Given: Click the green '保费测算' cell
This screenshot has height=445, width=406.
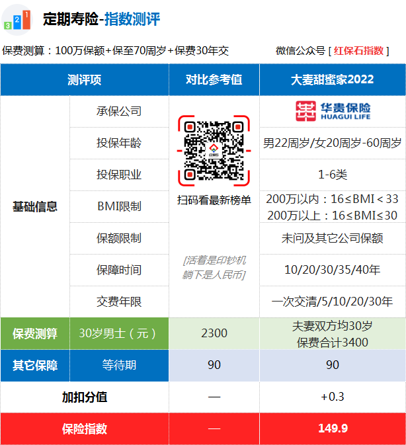Looking at the screenshot, I should pyautogui.click(x=35, y=333).
